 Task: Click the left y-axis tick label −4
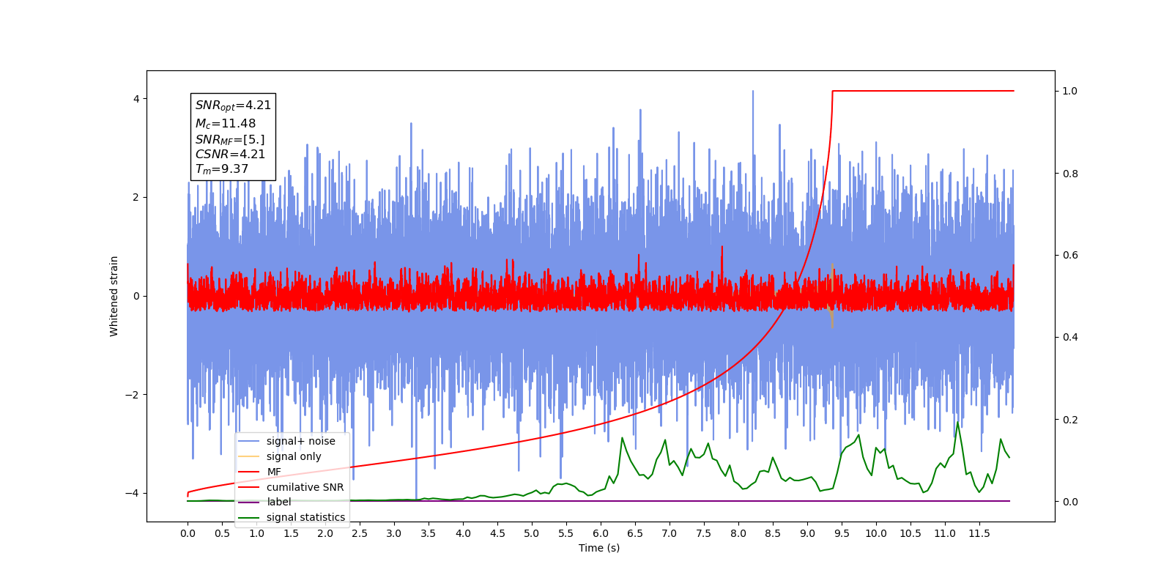click(133, 493)
